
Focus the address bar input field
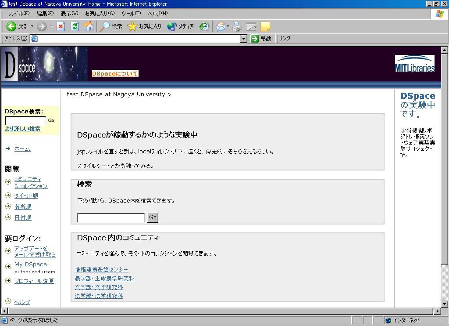pyautogui.click(x=139, y=39)
